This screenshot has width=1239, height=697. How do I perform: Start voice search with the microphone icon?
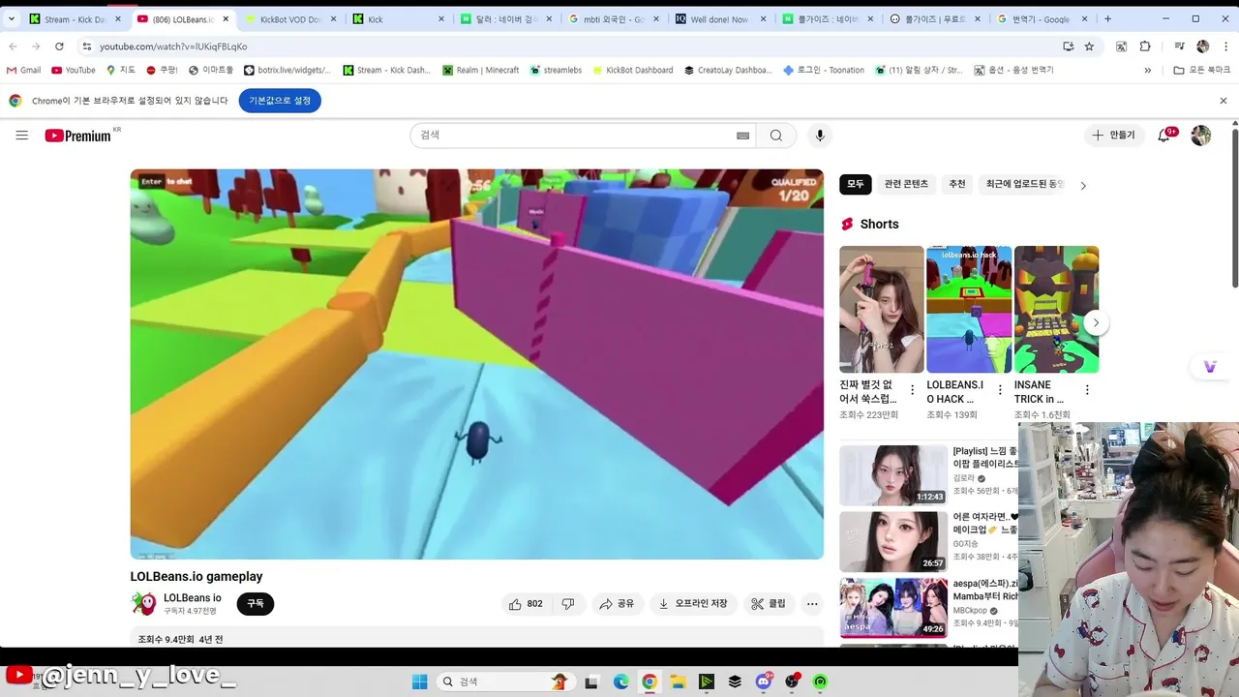820,136
